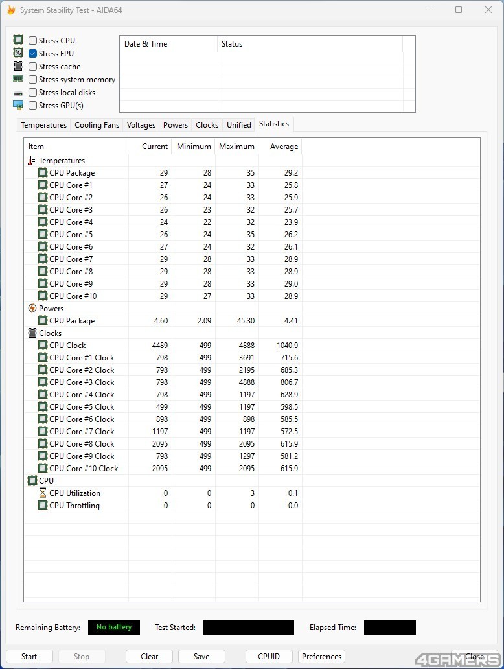
Task: Open the CPUID panel
Action: 269,656
